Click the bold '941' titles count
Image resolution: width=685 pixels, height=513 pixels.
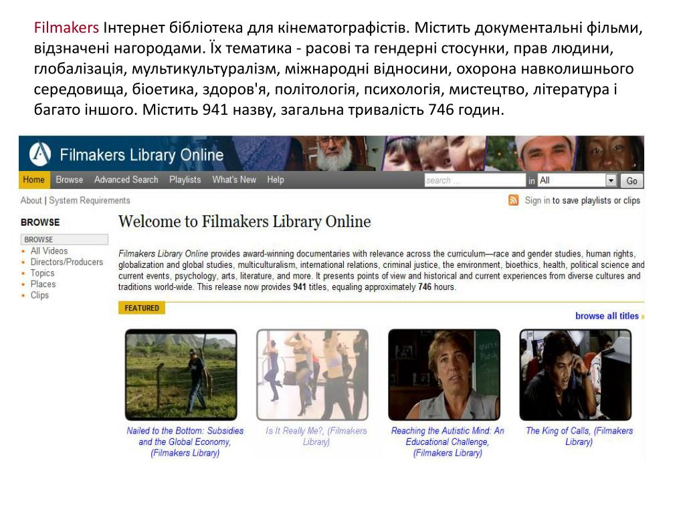(299, 287)
